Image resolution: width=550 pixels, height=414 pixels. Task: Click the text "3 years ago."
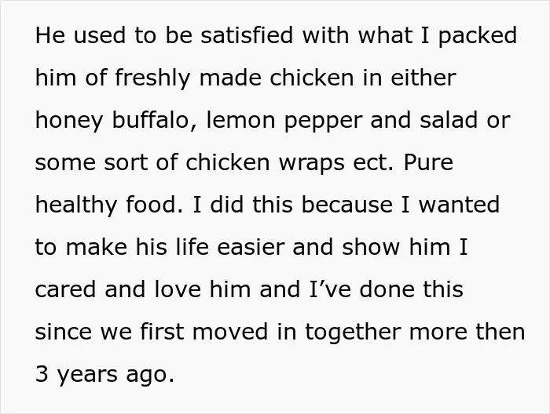(x=104, y=375)
